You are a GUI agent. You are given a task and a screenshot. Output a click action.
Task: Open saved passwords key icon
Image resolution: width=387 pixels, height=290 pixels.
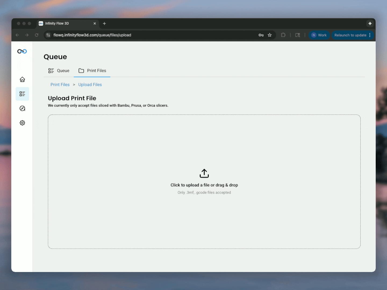[x=261, y=35]
